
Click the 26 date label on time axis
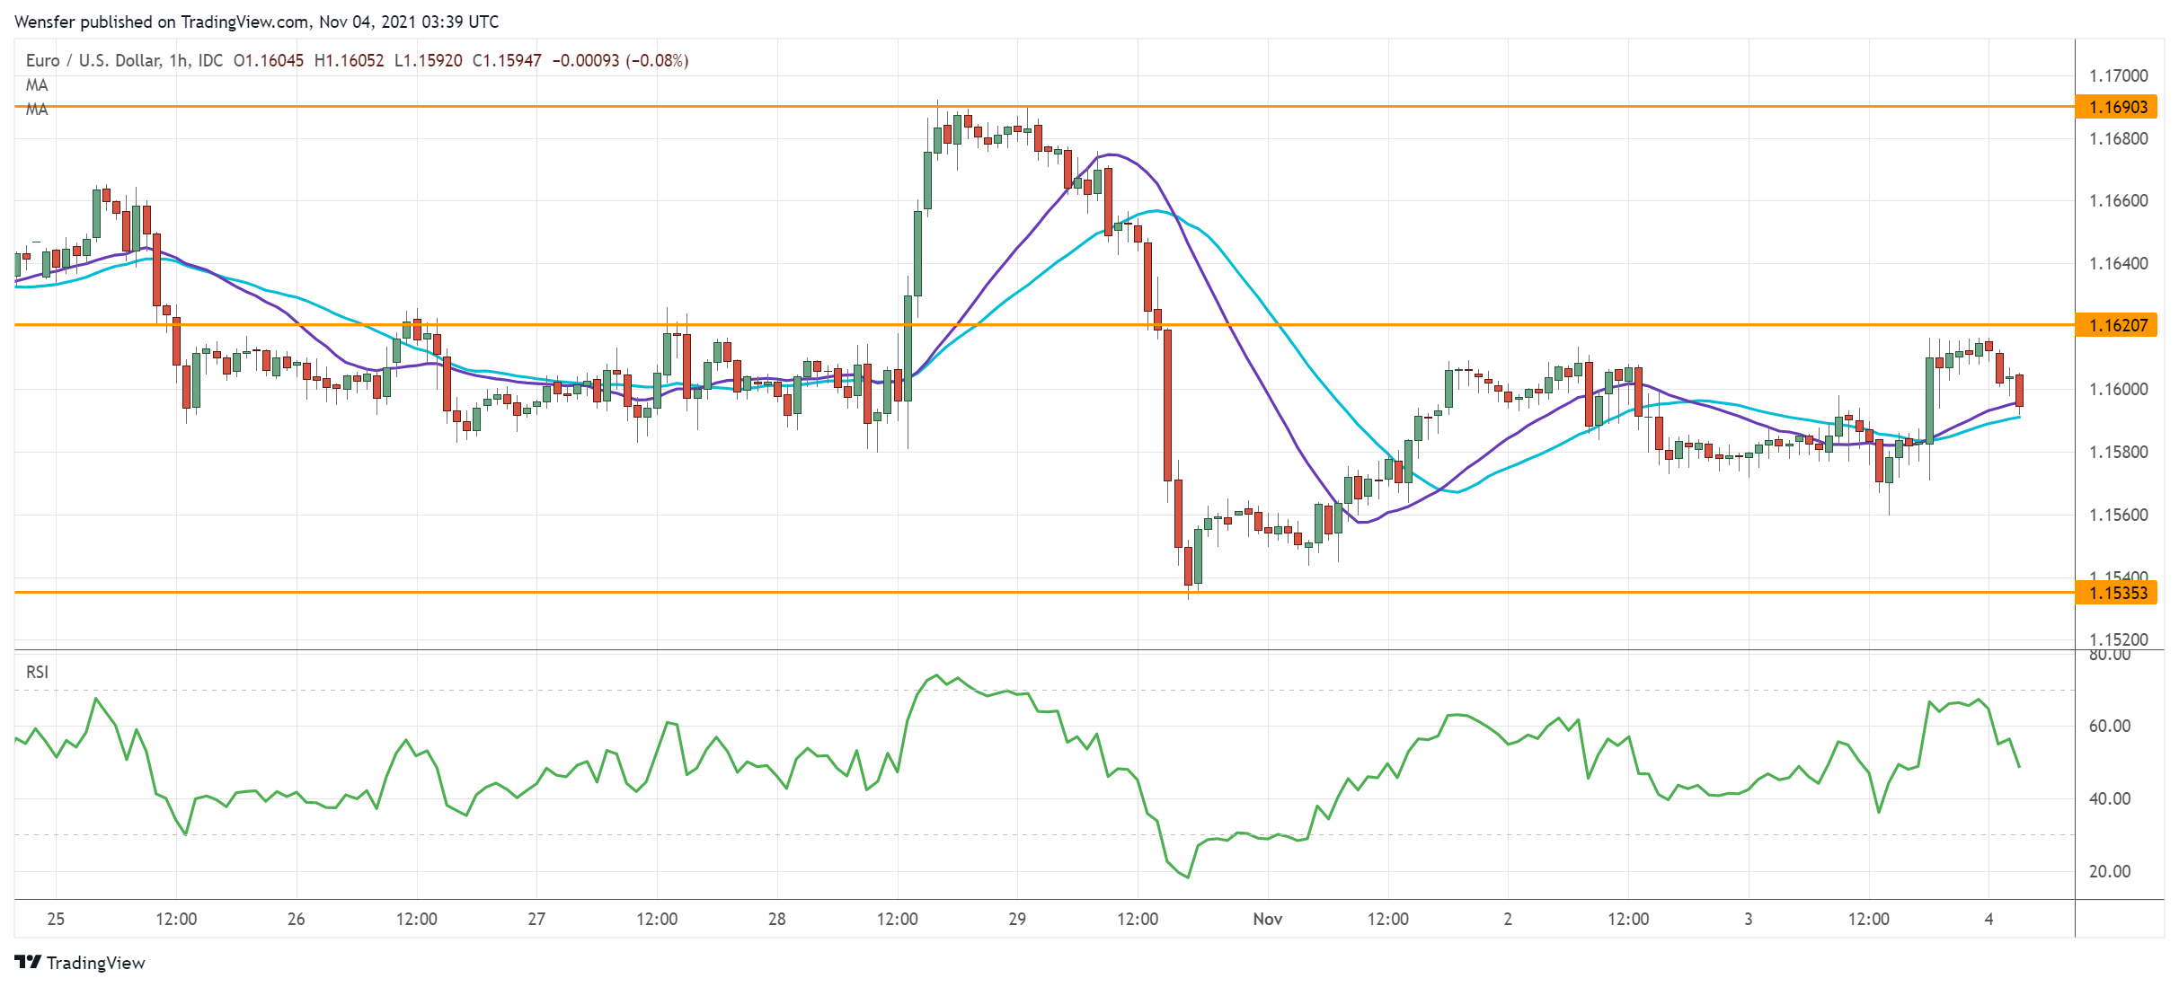[x=296, y=919]
